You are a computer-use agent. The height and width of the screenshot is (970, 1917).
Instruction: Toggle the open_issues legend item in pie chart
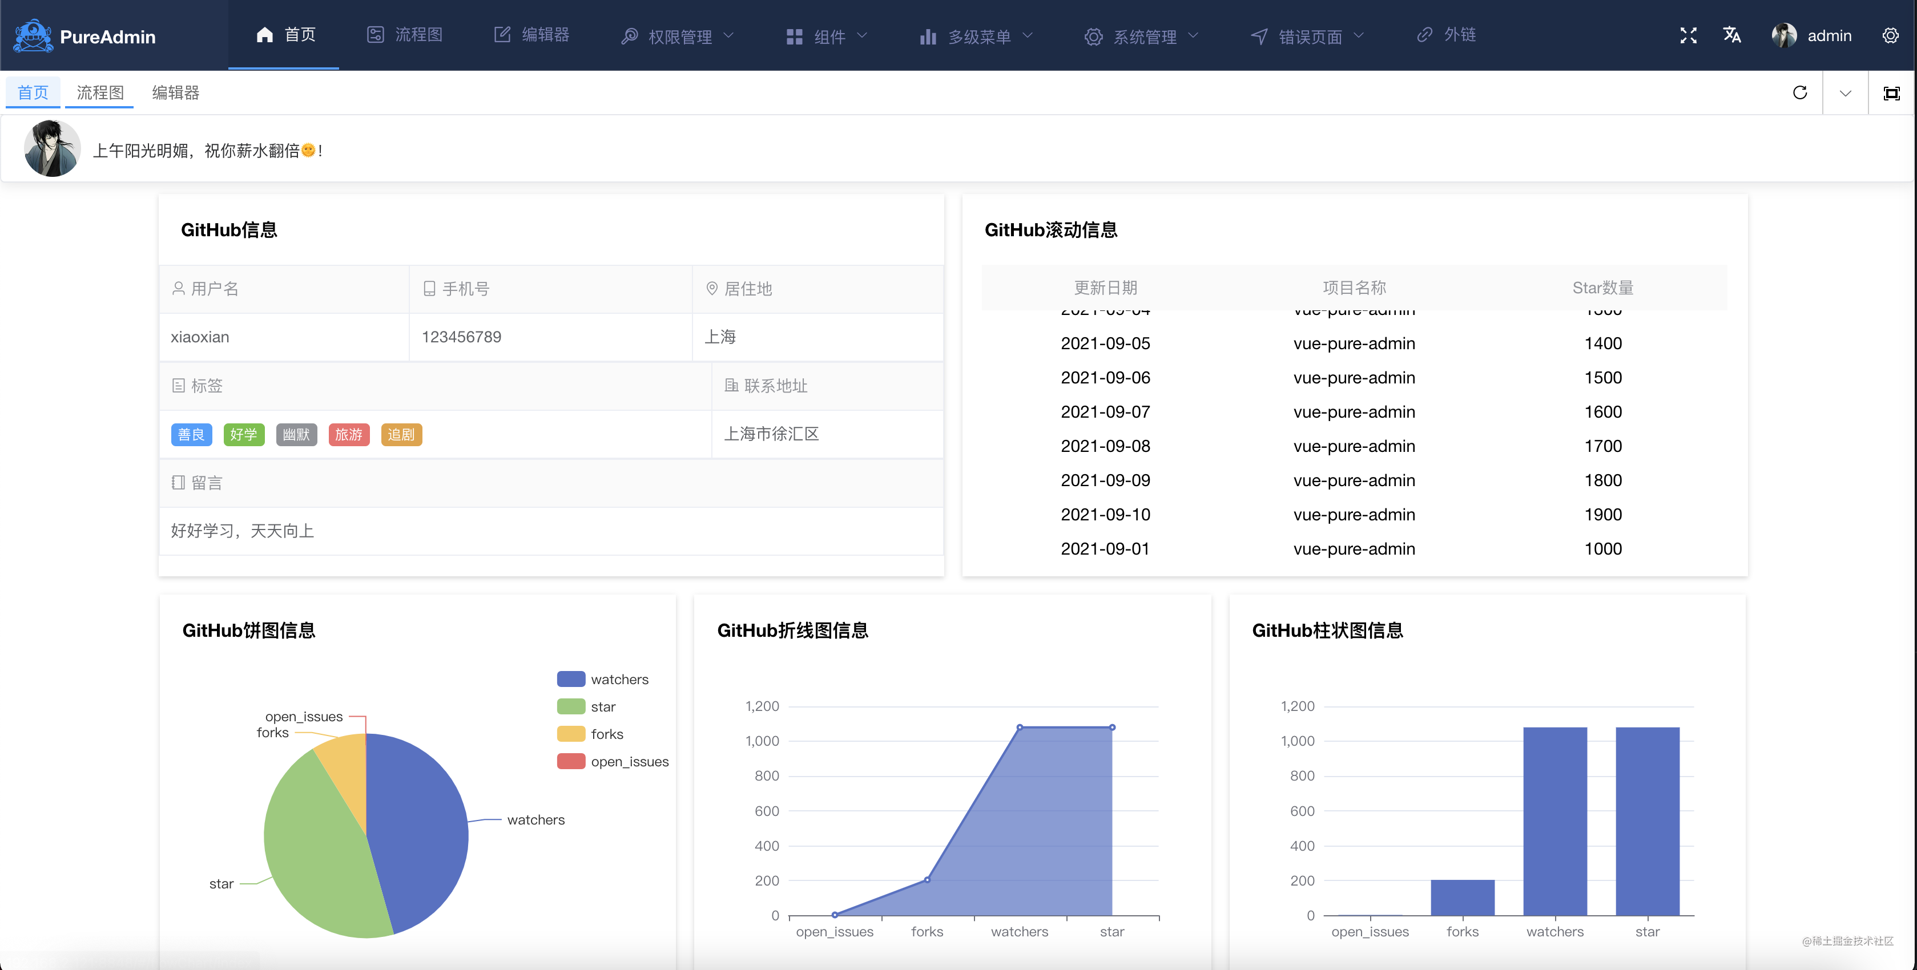tap(613, 762)
